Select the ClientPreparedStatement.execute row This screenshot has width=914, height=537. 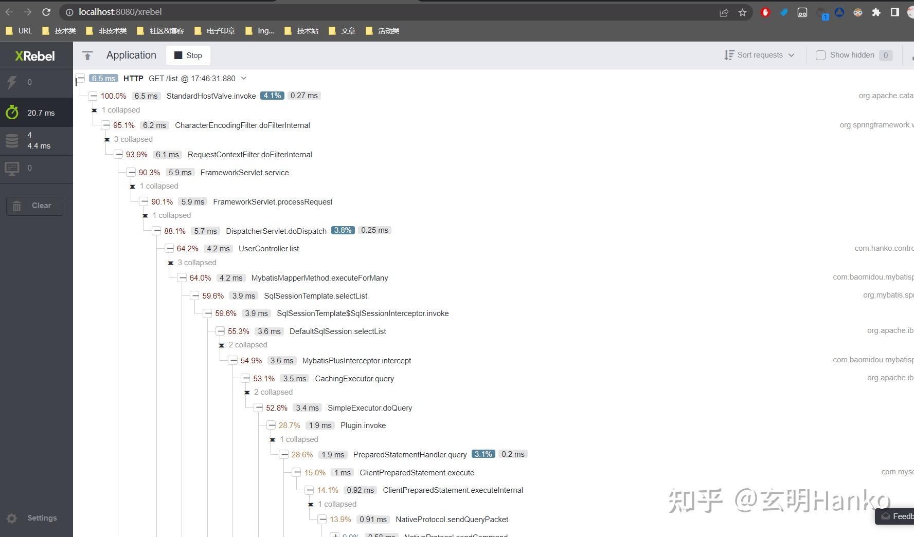pyautogui.click(x=417, y=473)
